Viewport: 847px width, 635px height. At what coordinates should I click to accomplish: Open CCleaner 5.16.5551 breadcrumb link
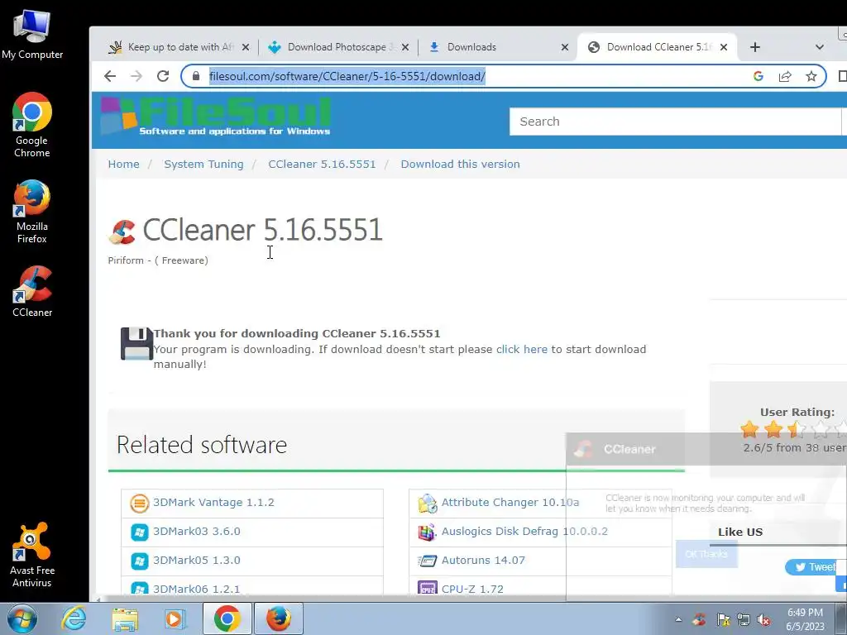pos(322,165)
